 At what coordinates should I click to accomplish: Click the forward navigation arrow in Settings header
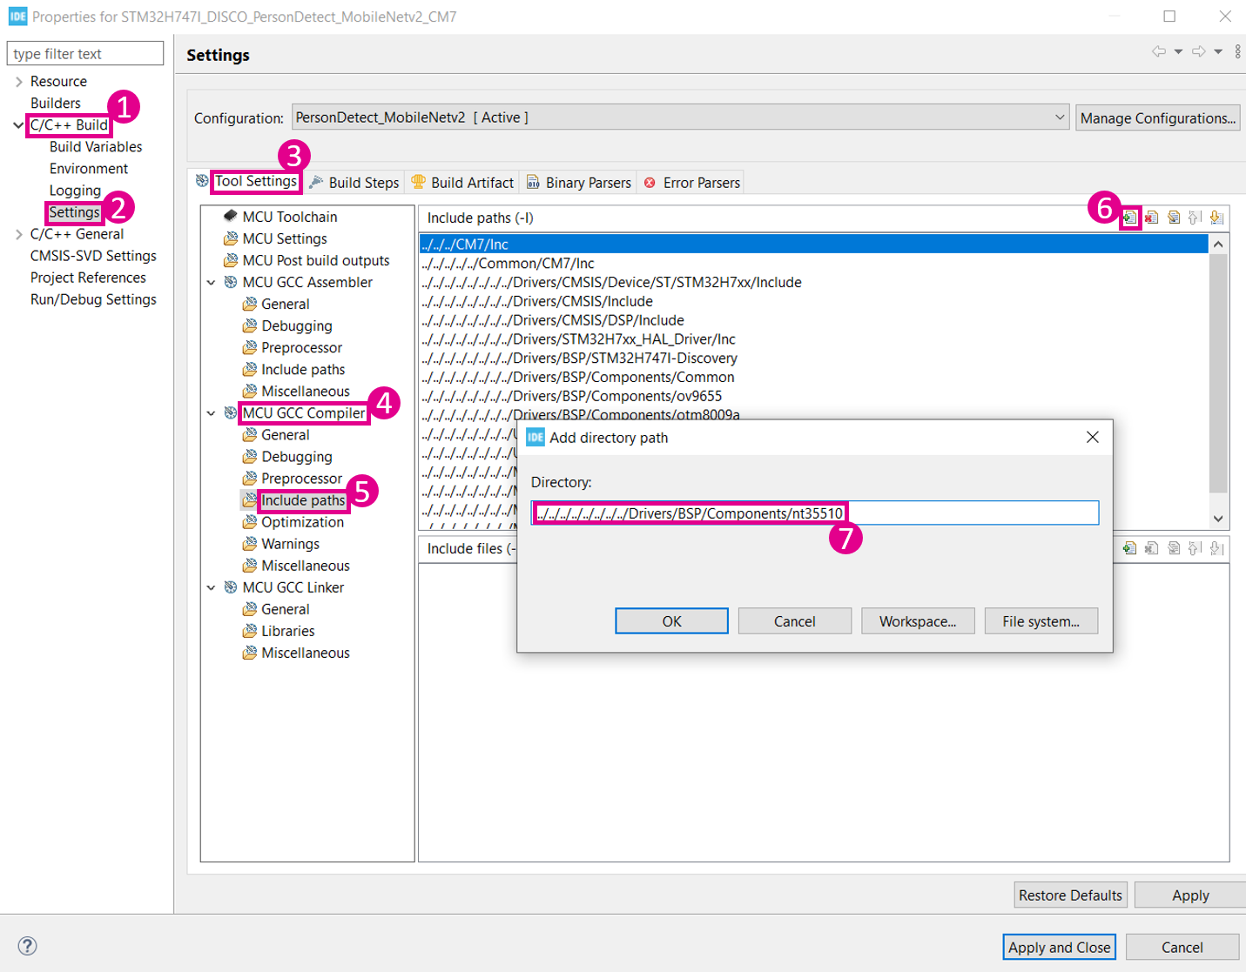pos(1199,52)
